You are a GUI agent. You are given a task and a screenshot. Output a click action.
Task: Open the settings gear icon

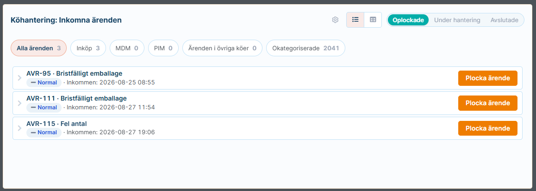click(x=335, y=20)
